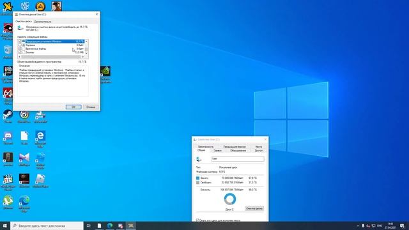Open the NVIDIA GeForce desktop shortcut

tap(105, 72)
